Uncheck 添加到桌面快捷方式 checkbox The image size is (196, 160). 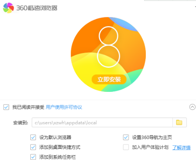(x=33, y=147)
